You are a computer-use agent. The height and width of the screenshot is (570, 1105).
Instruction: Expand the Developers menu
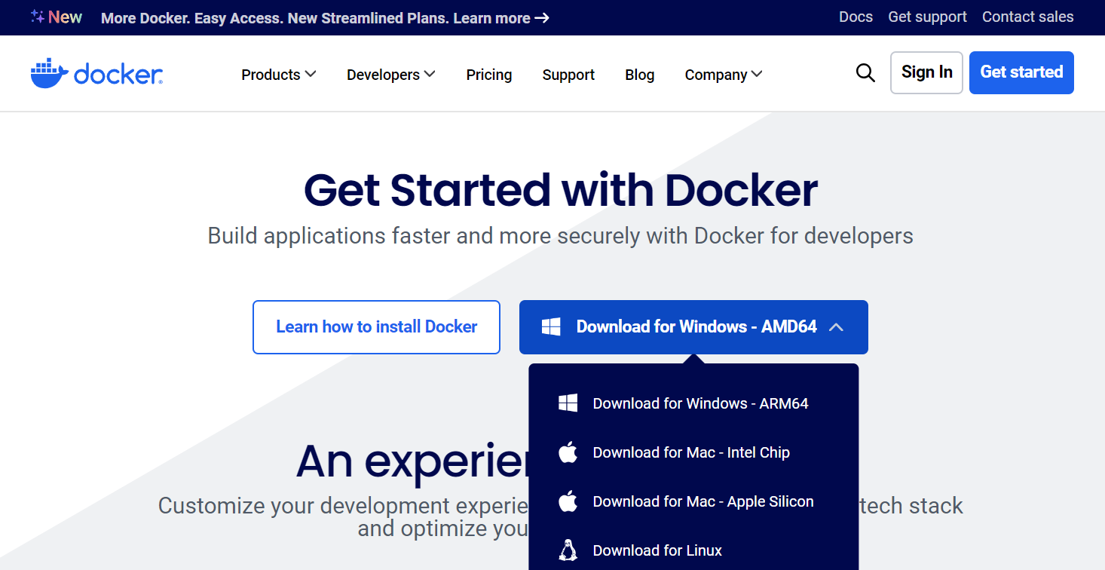tap(390, 75)
